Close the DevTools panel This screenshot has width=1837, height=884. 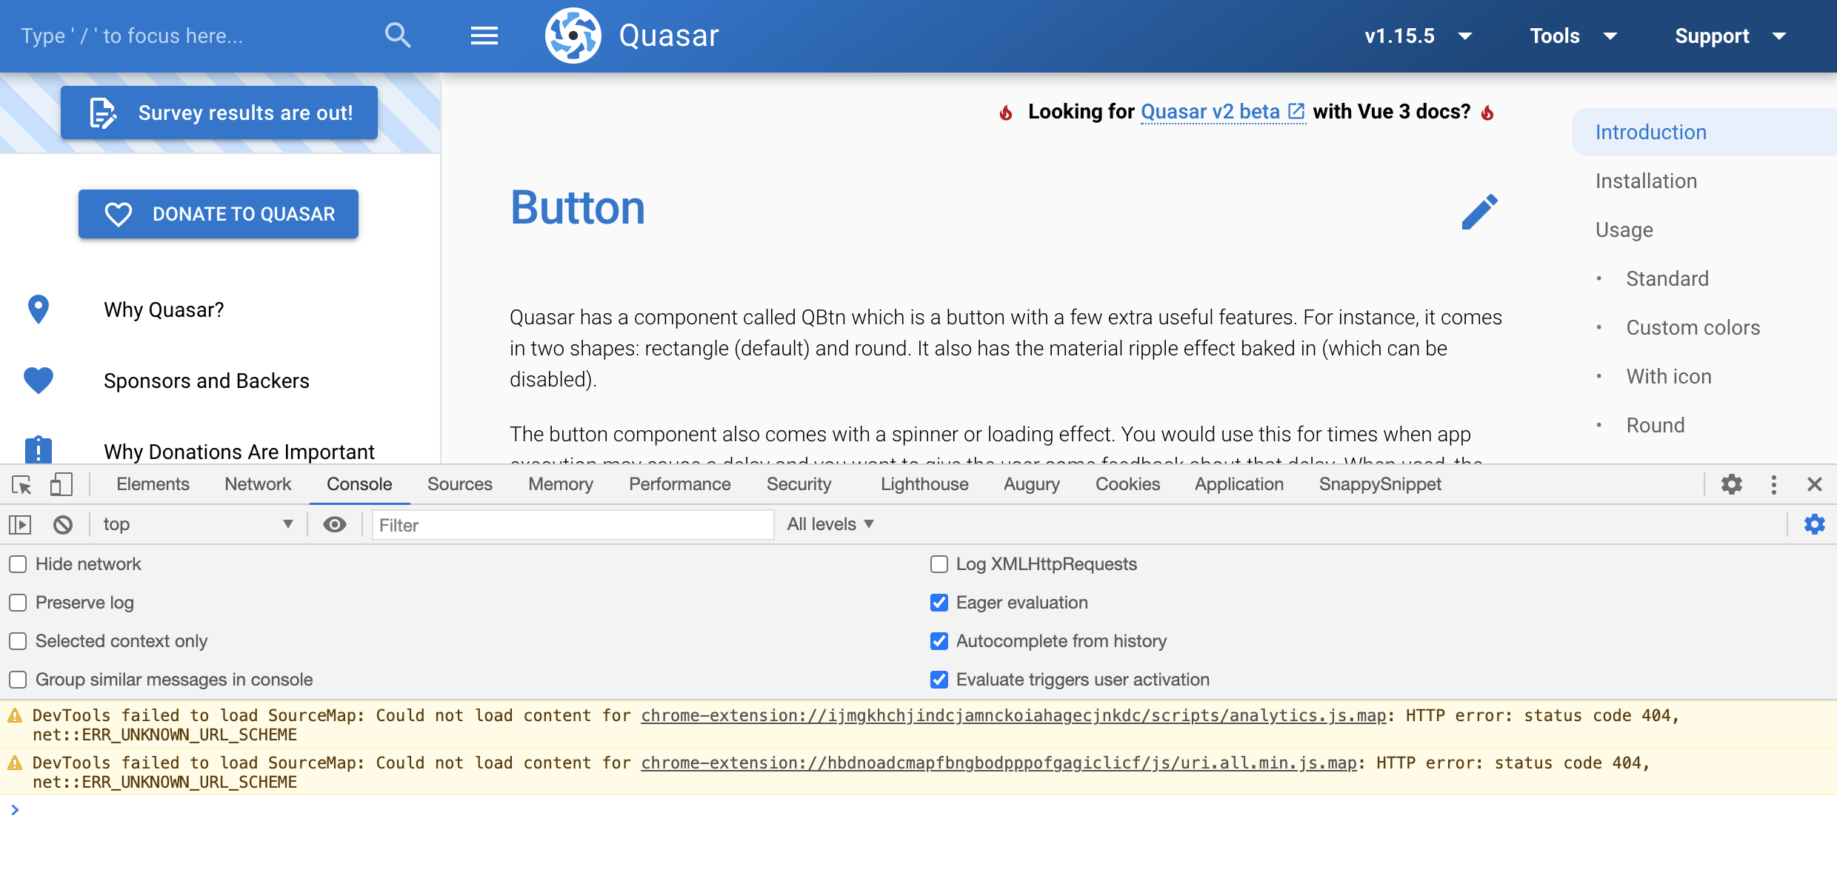point(1814,484)
